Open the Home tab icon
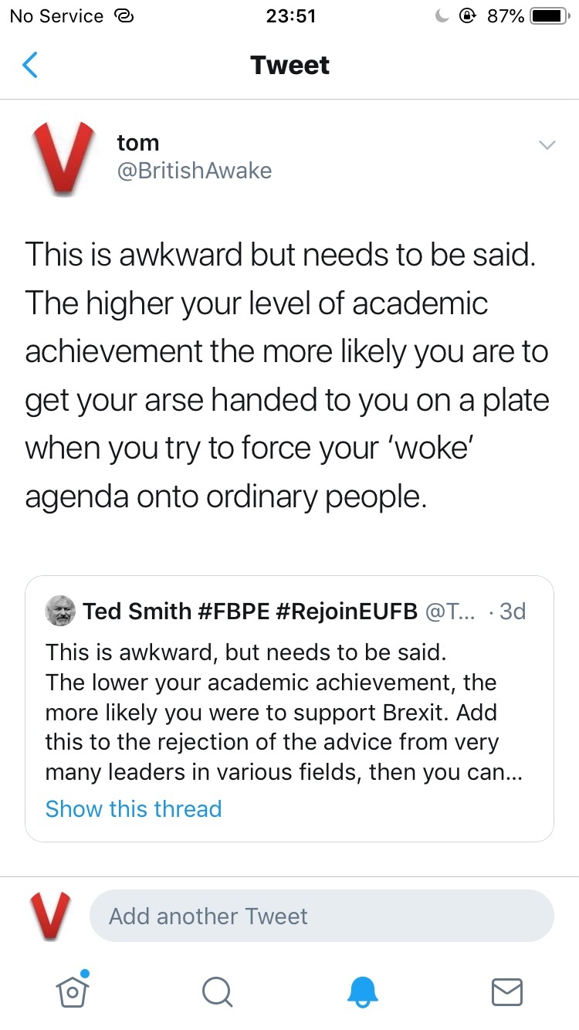 pos(73,991)
